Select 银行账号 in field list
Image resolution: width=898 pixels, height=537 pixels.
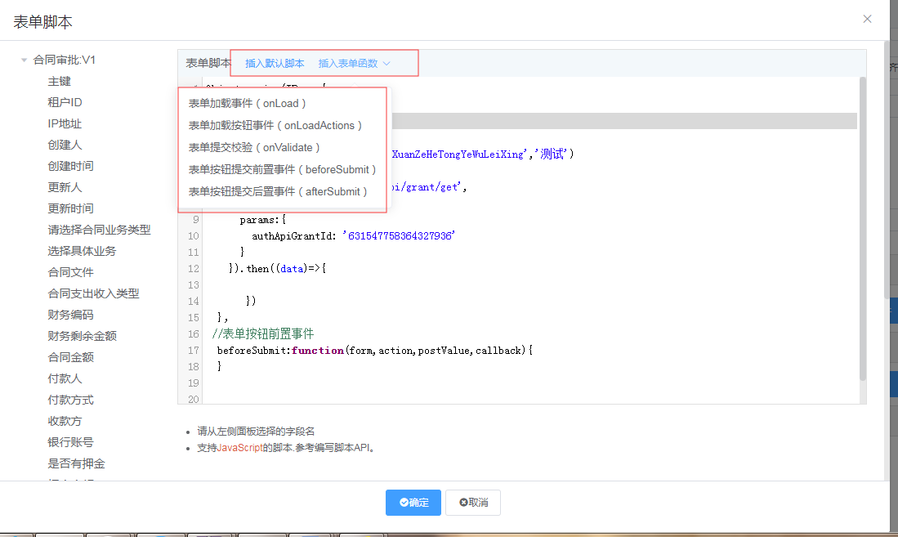pyautogui.click(x=70, y=442)
